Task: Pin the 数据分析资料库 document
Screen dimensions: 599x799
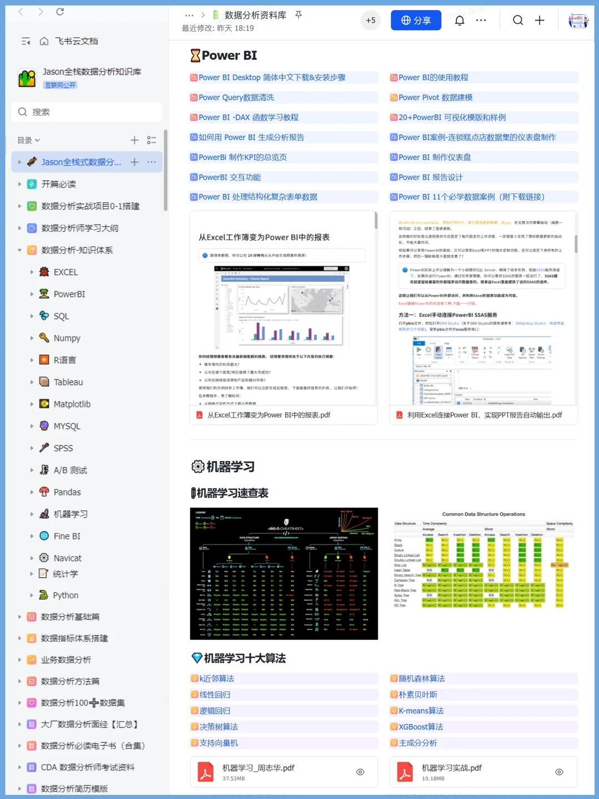Action: (x=298, y=15)
